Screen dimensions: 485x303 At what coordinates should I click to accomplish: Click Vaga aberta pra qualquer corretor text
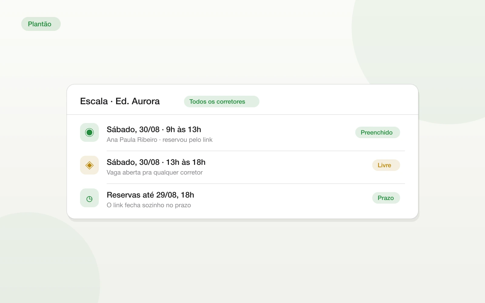coord(155,172)
